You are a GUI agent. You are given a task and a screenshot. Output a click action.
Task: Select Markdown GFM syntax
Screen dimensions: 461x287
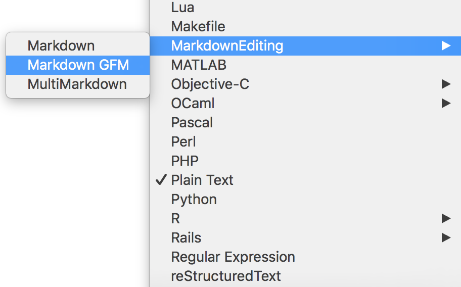[x=78, y=65]
